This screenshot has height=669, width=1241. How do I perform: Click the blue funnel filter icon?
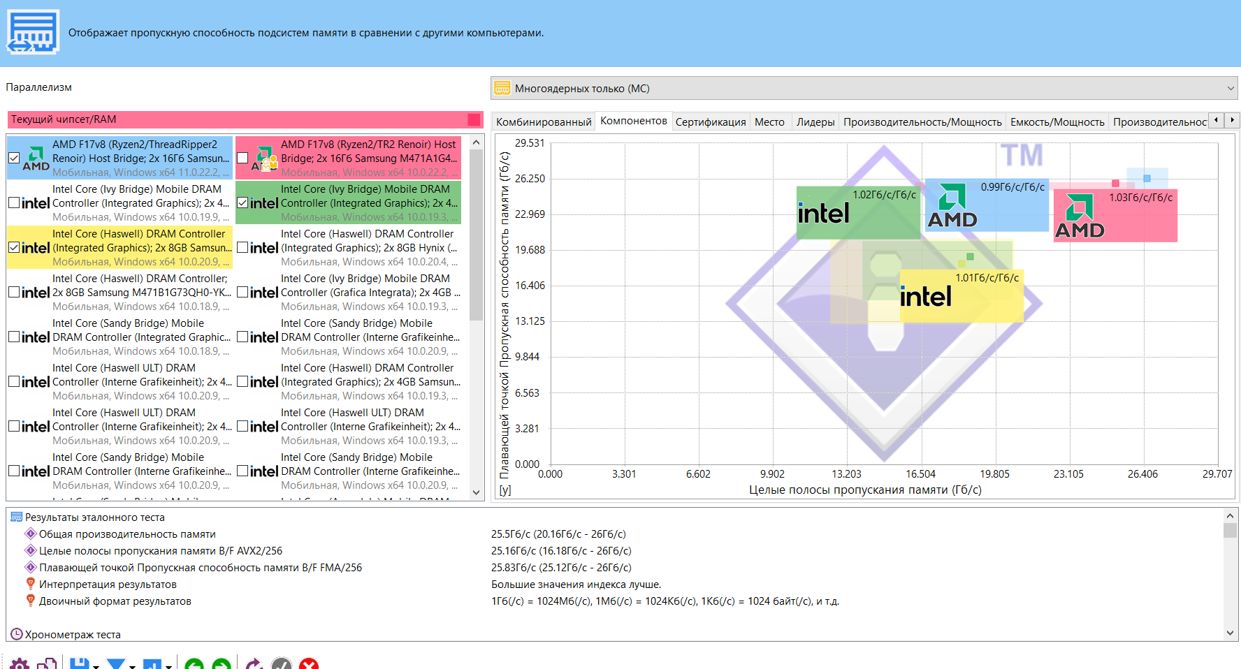point(116,664)
